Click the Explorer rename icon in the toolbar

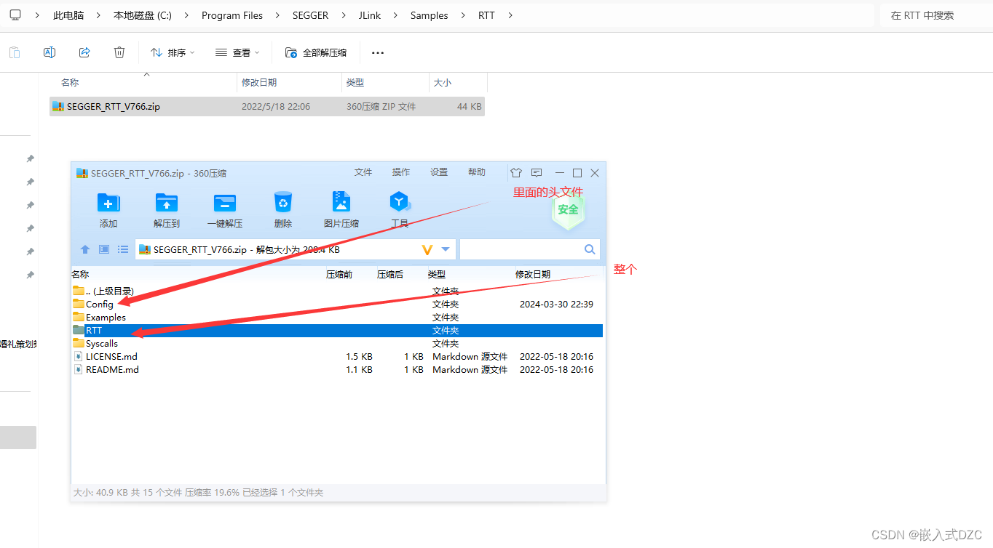(x=50, y=52)
